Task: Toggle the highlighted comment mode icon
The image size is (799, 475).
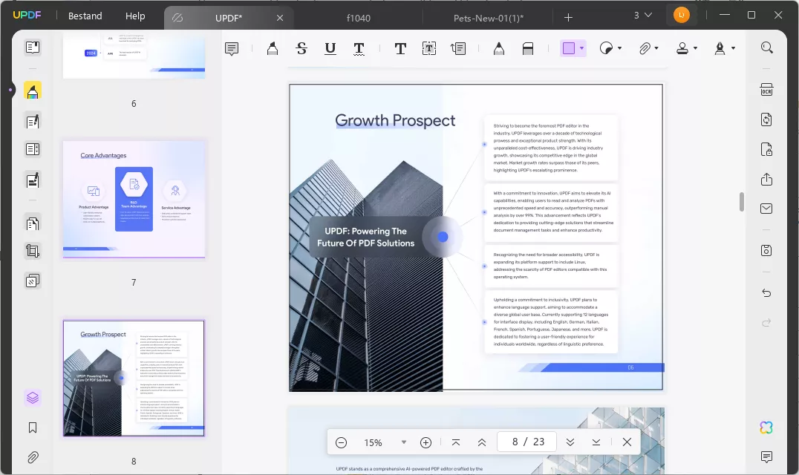Action: 33,91
